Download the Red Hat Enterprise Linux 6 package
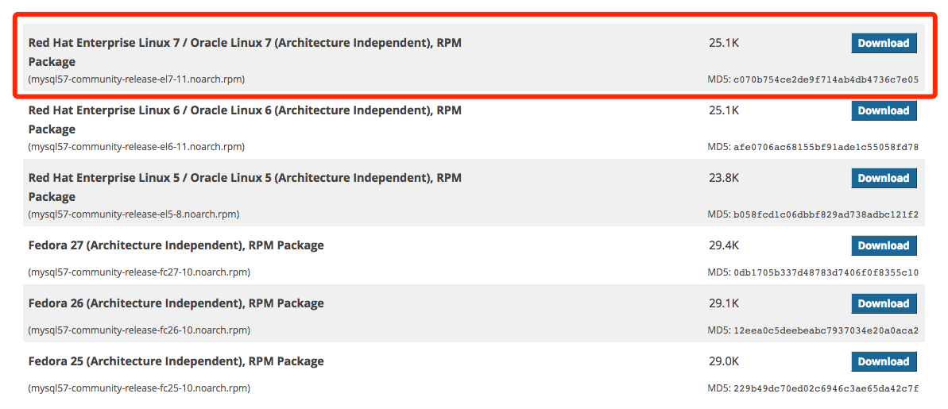Screen dimensions: 948x409 click(884, 110)
